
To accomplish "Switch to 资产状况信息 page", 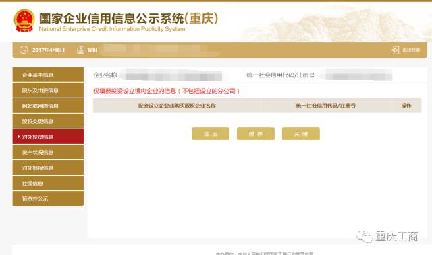I will (x=48, y=152).
